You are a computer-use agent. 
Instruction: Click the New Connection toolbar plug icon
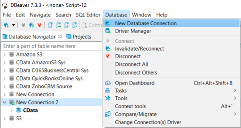6,25
